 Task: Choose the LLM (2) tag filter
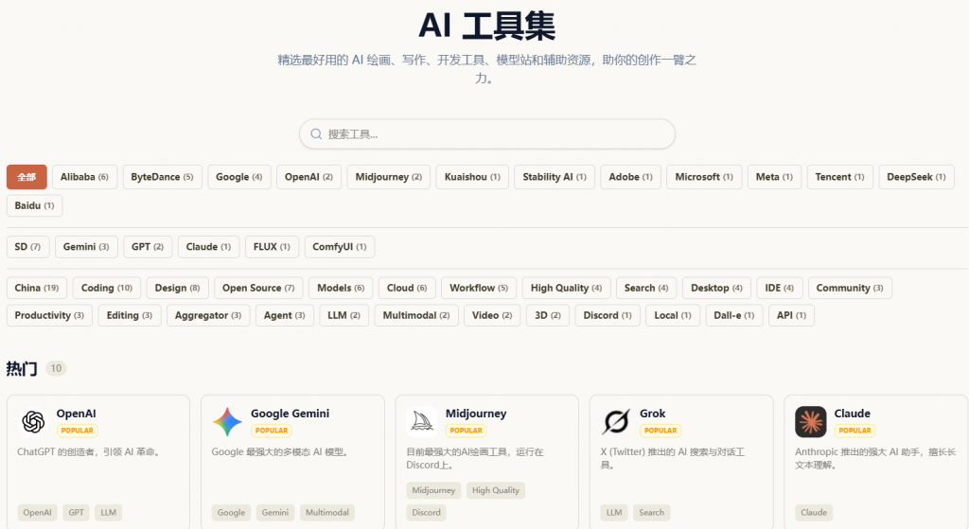(344, 315)
